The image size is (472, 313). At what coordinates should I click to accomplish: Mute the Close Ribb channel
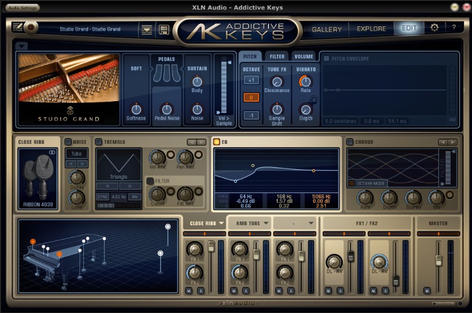pyautogui.click(x=189, y=291)
